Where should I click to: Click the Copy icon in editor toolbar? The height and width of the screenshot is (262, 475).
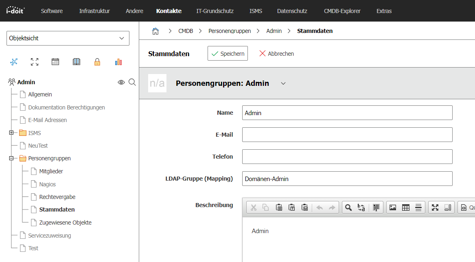[x=266, y=207]
